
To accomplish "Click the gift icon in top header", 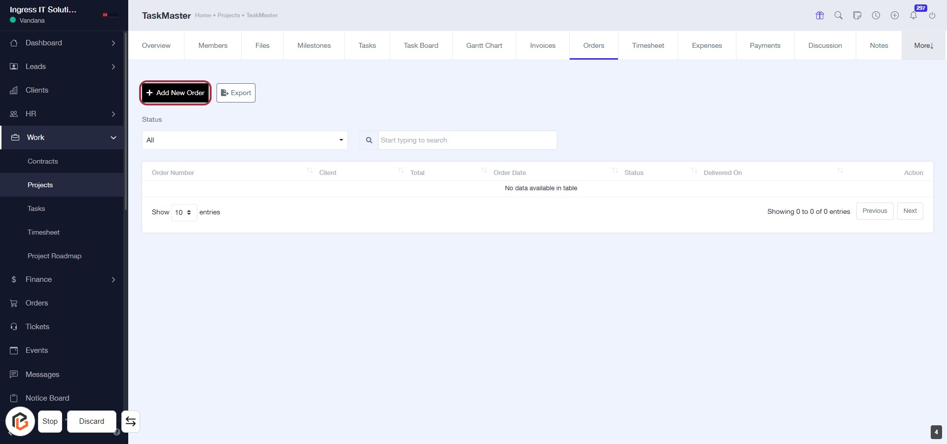I will (x=820, y=15).
